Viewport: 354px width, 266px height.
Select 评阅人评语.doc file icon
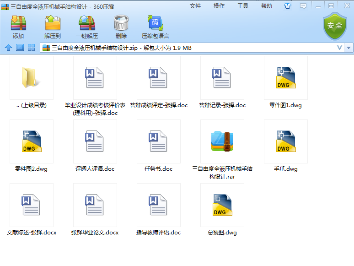point(95,141)
